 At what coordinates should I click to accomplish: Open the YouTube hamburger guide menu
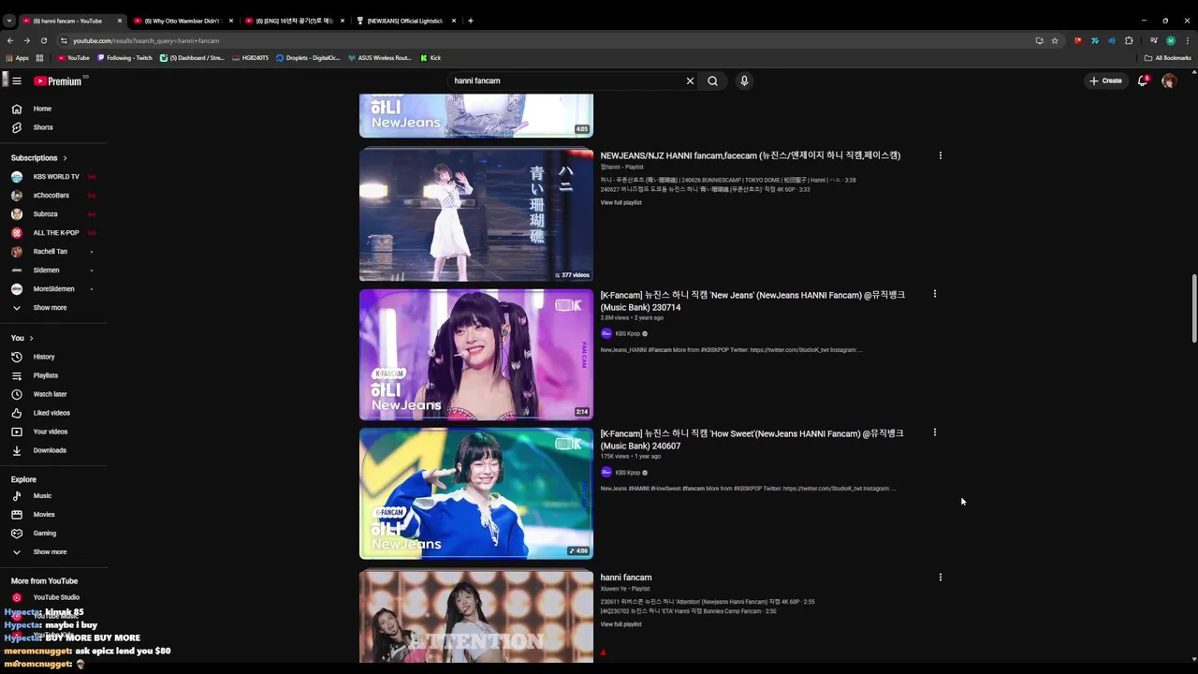pos(17,81)
